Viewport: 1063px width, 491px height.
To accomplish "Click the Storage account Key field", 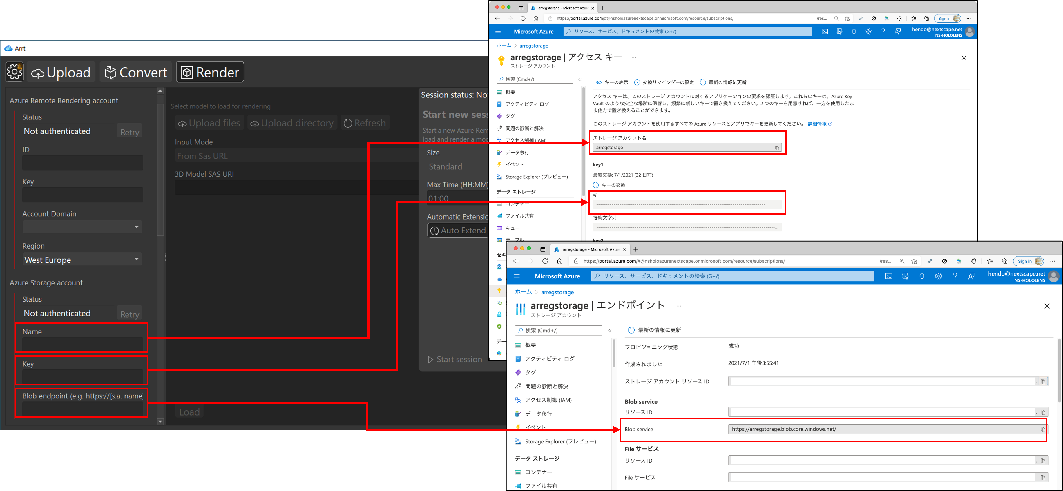I will point(83,376).
